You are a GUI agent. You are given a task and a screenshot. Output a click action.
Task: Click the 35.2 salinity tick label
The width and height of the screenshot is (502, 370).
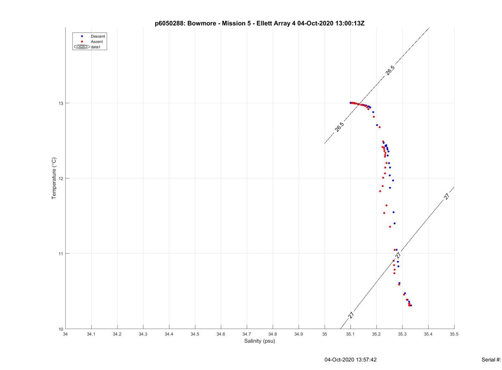[376, 334]
